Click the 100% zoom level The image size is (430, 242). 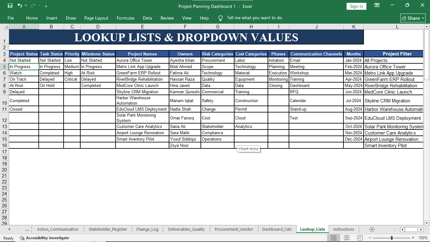(423, 238)
